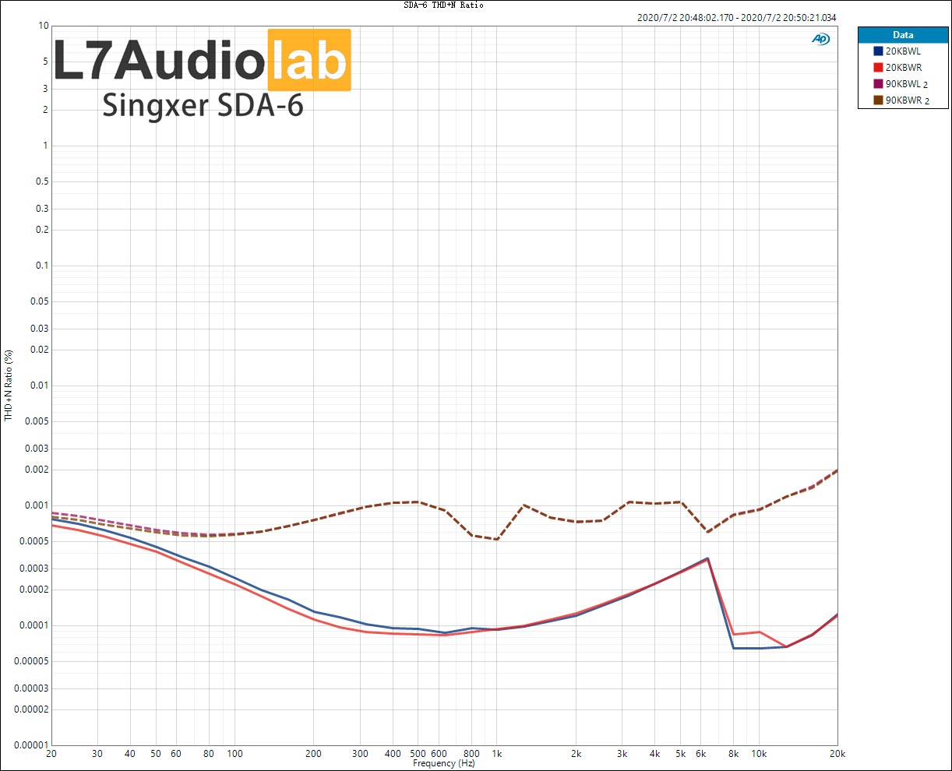The height and width of the screenshot is (771, 952).
Task: Select the 20KBWL trace label in legend
Action: [903, 51]
